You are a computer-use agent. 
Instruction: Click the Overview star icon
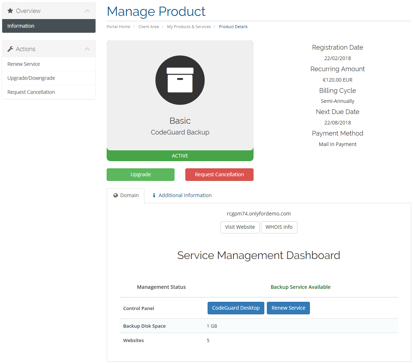point(10,11)
